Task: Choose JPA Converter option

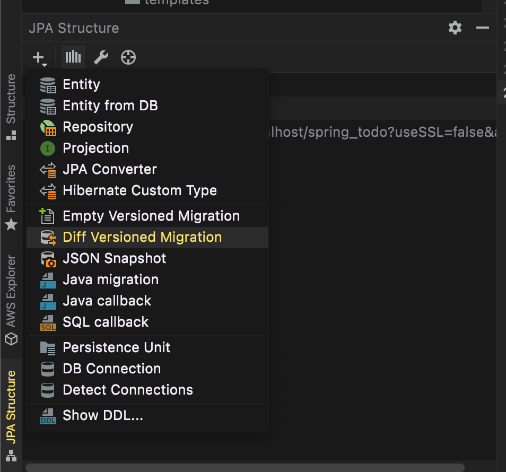Action: click(147, 170)
